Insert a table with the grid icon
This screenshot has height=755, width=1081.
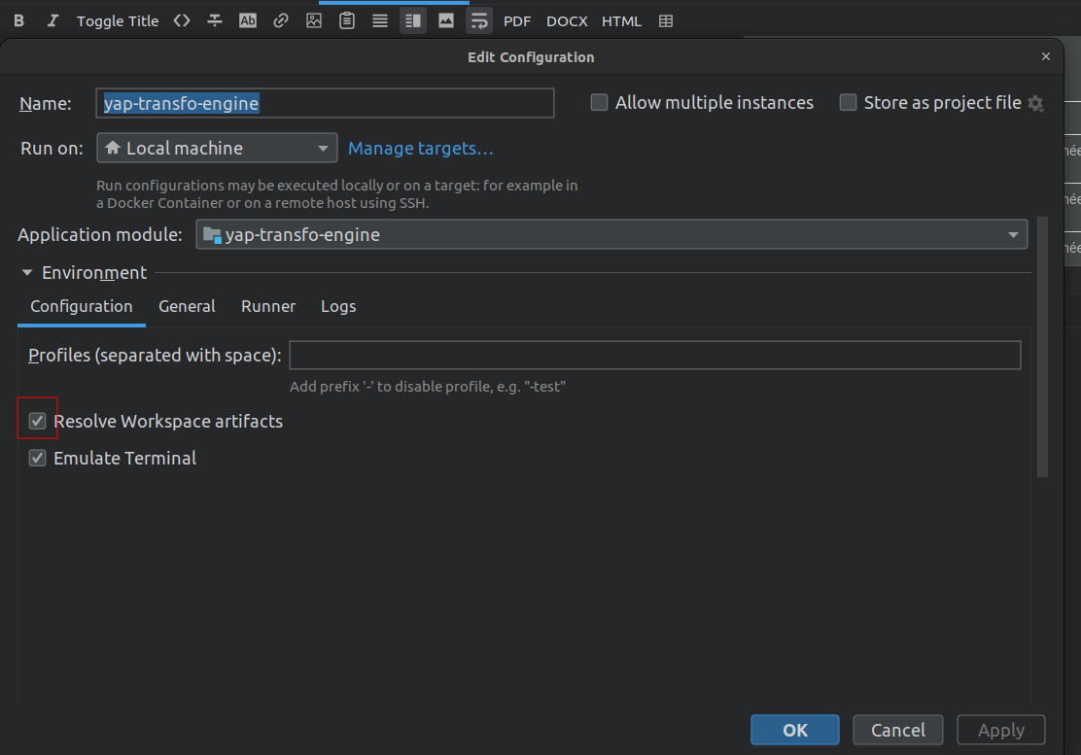click(665, 20)
